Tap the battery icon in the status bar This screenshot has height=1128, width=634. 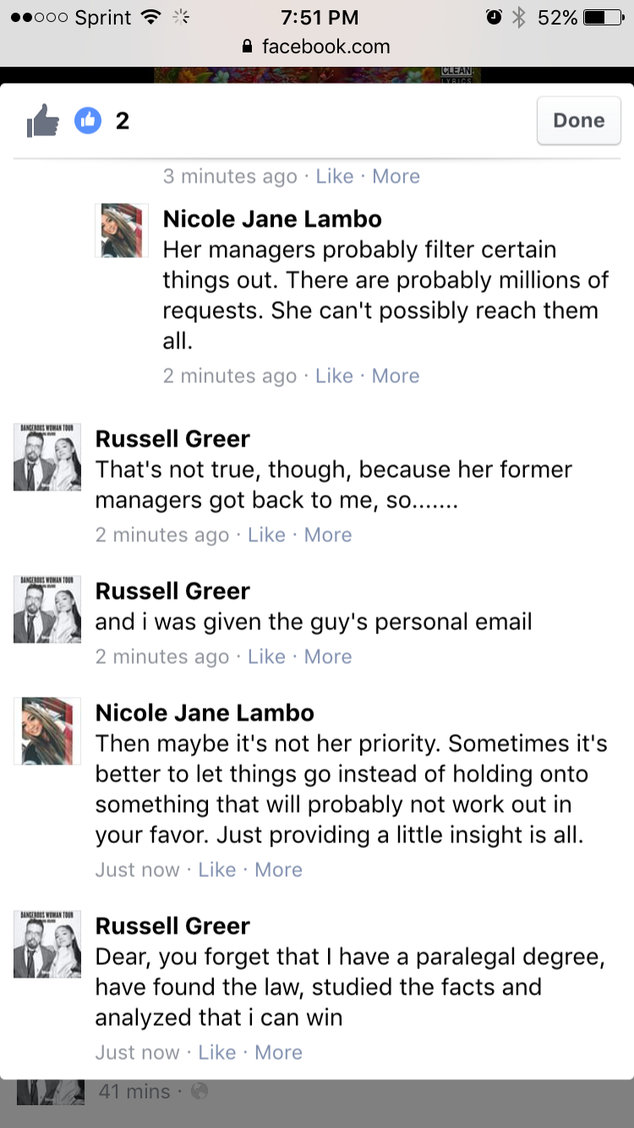(x=604, y=17)
